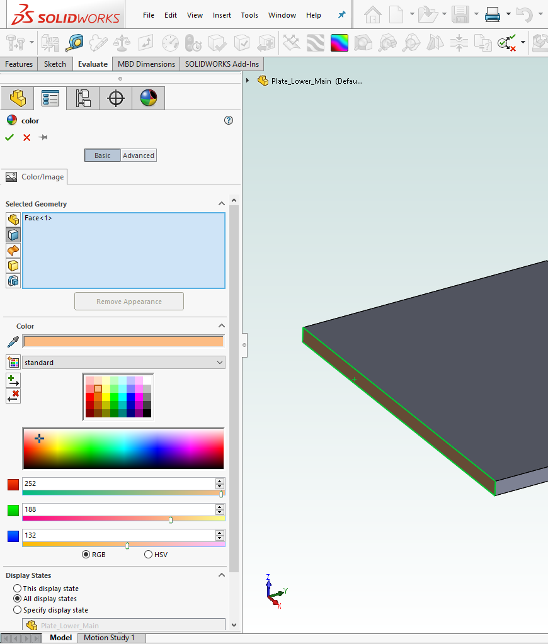Open the Zebra Stripes tool
The height and width of the screenshot is (644, 548).
316,43
